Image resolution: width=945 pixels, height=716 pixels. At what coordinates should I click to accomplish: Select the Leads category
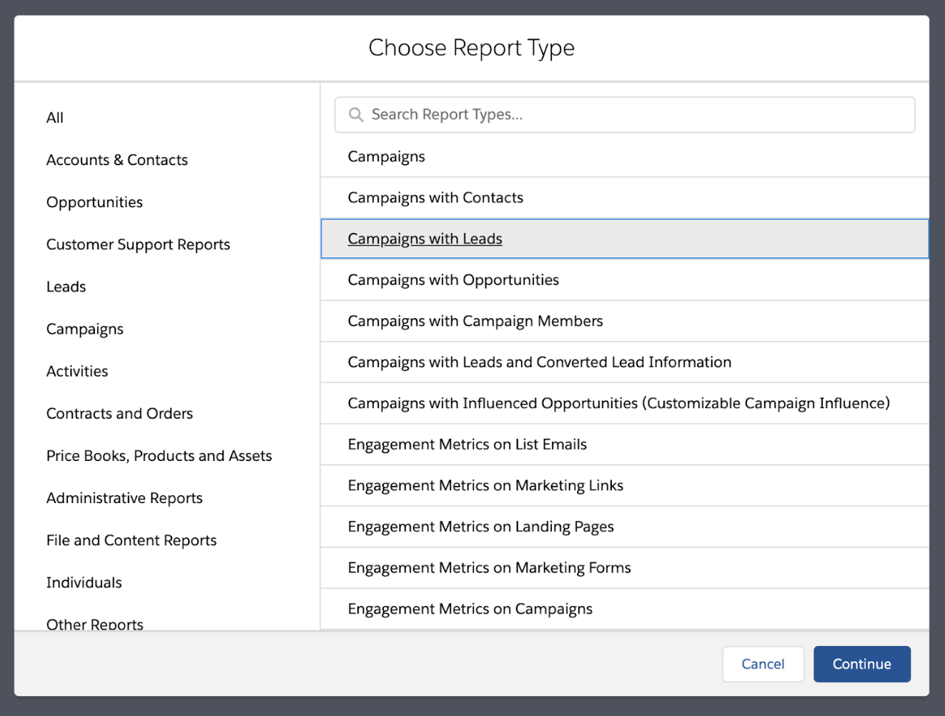[66, 287]
